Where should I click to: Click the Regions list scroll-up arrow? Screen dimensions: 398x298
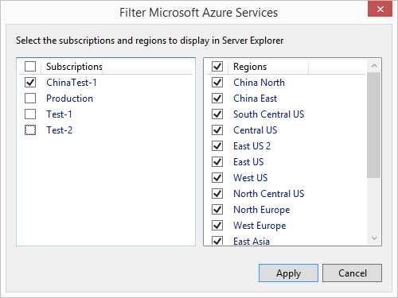[x=374, y=66]
